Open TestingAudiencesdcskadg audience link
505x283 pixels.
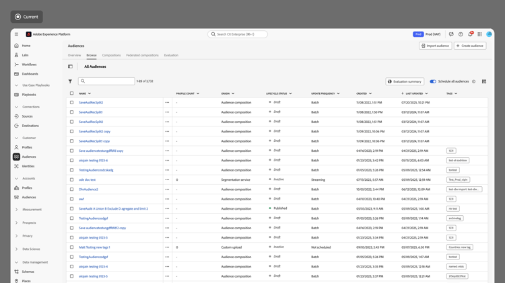(96, 170)
